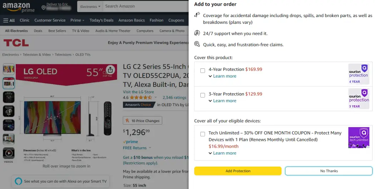This screenshot has height=189, width=375.
Task: Check the 4-Year Protection checkbox
Action: click(202, 70)
